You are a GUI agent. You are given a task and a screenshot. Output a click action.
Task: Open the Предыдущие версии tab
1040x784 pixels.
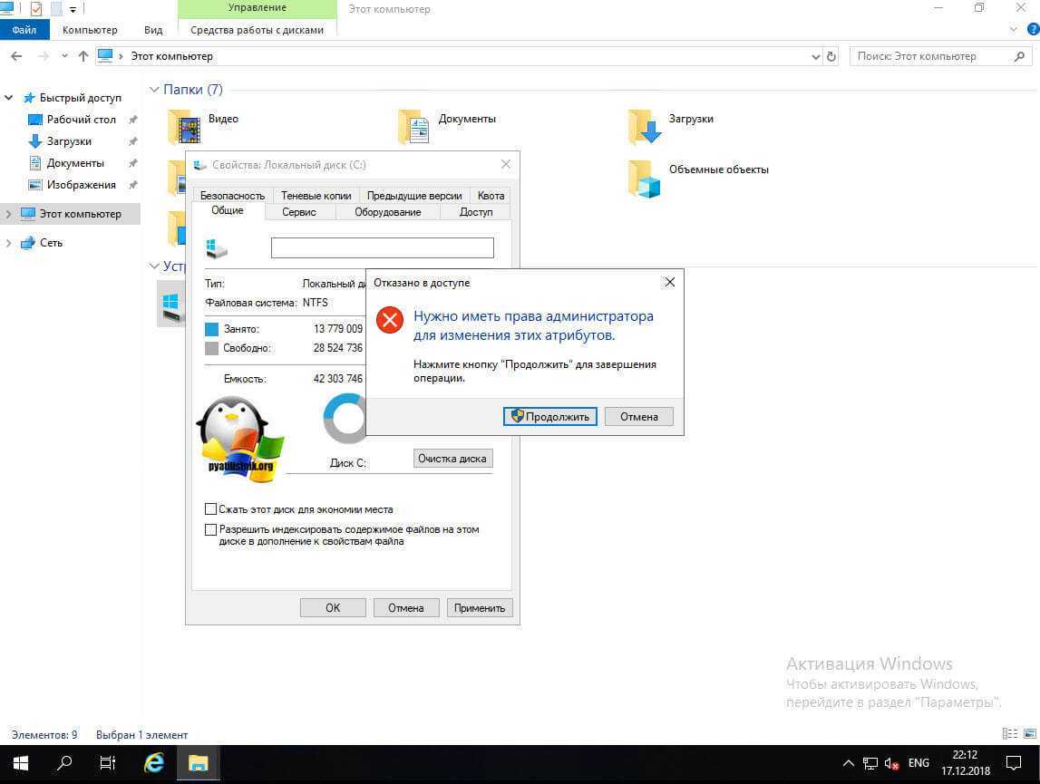click(x=414, y=195)
